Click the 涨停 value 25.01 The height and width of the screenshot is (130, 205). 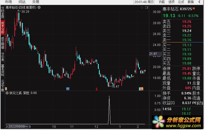[x=186, y=69]
